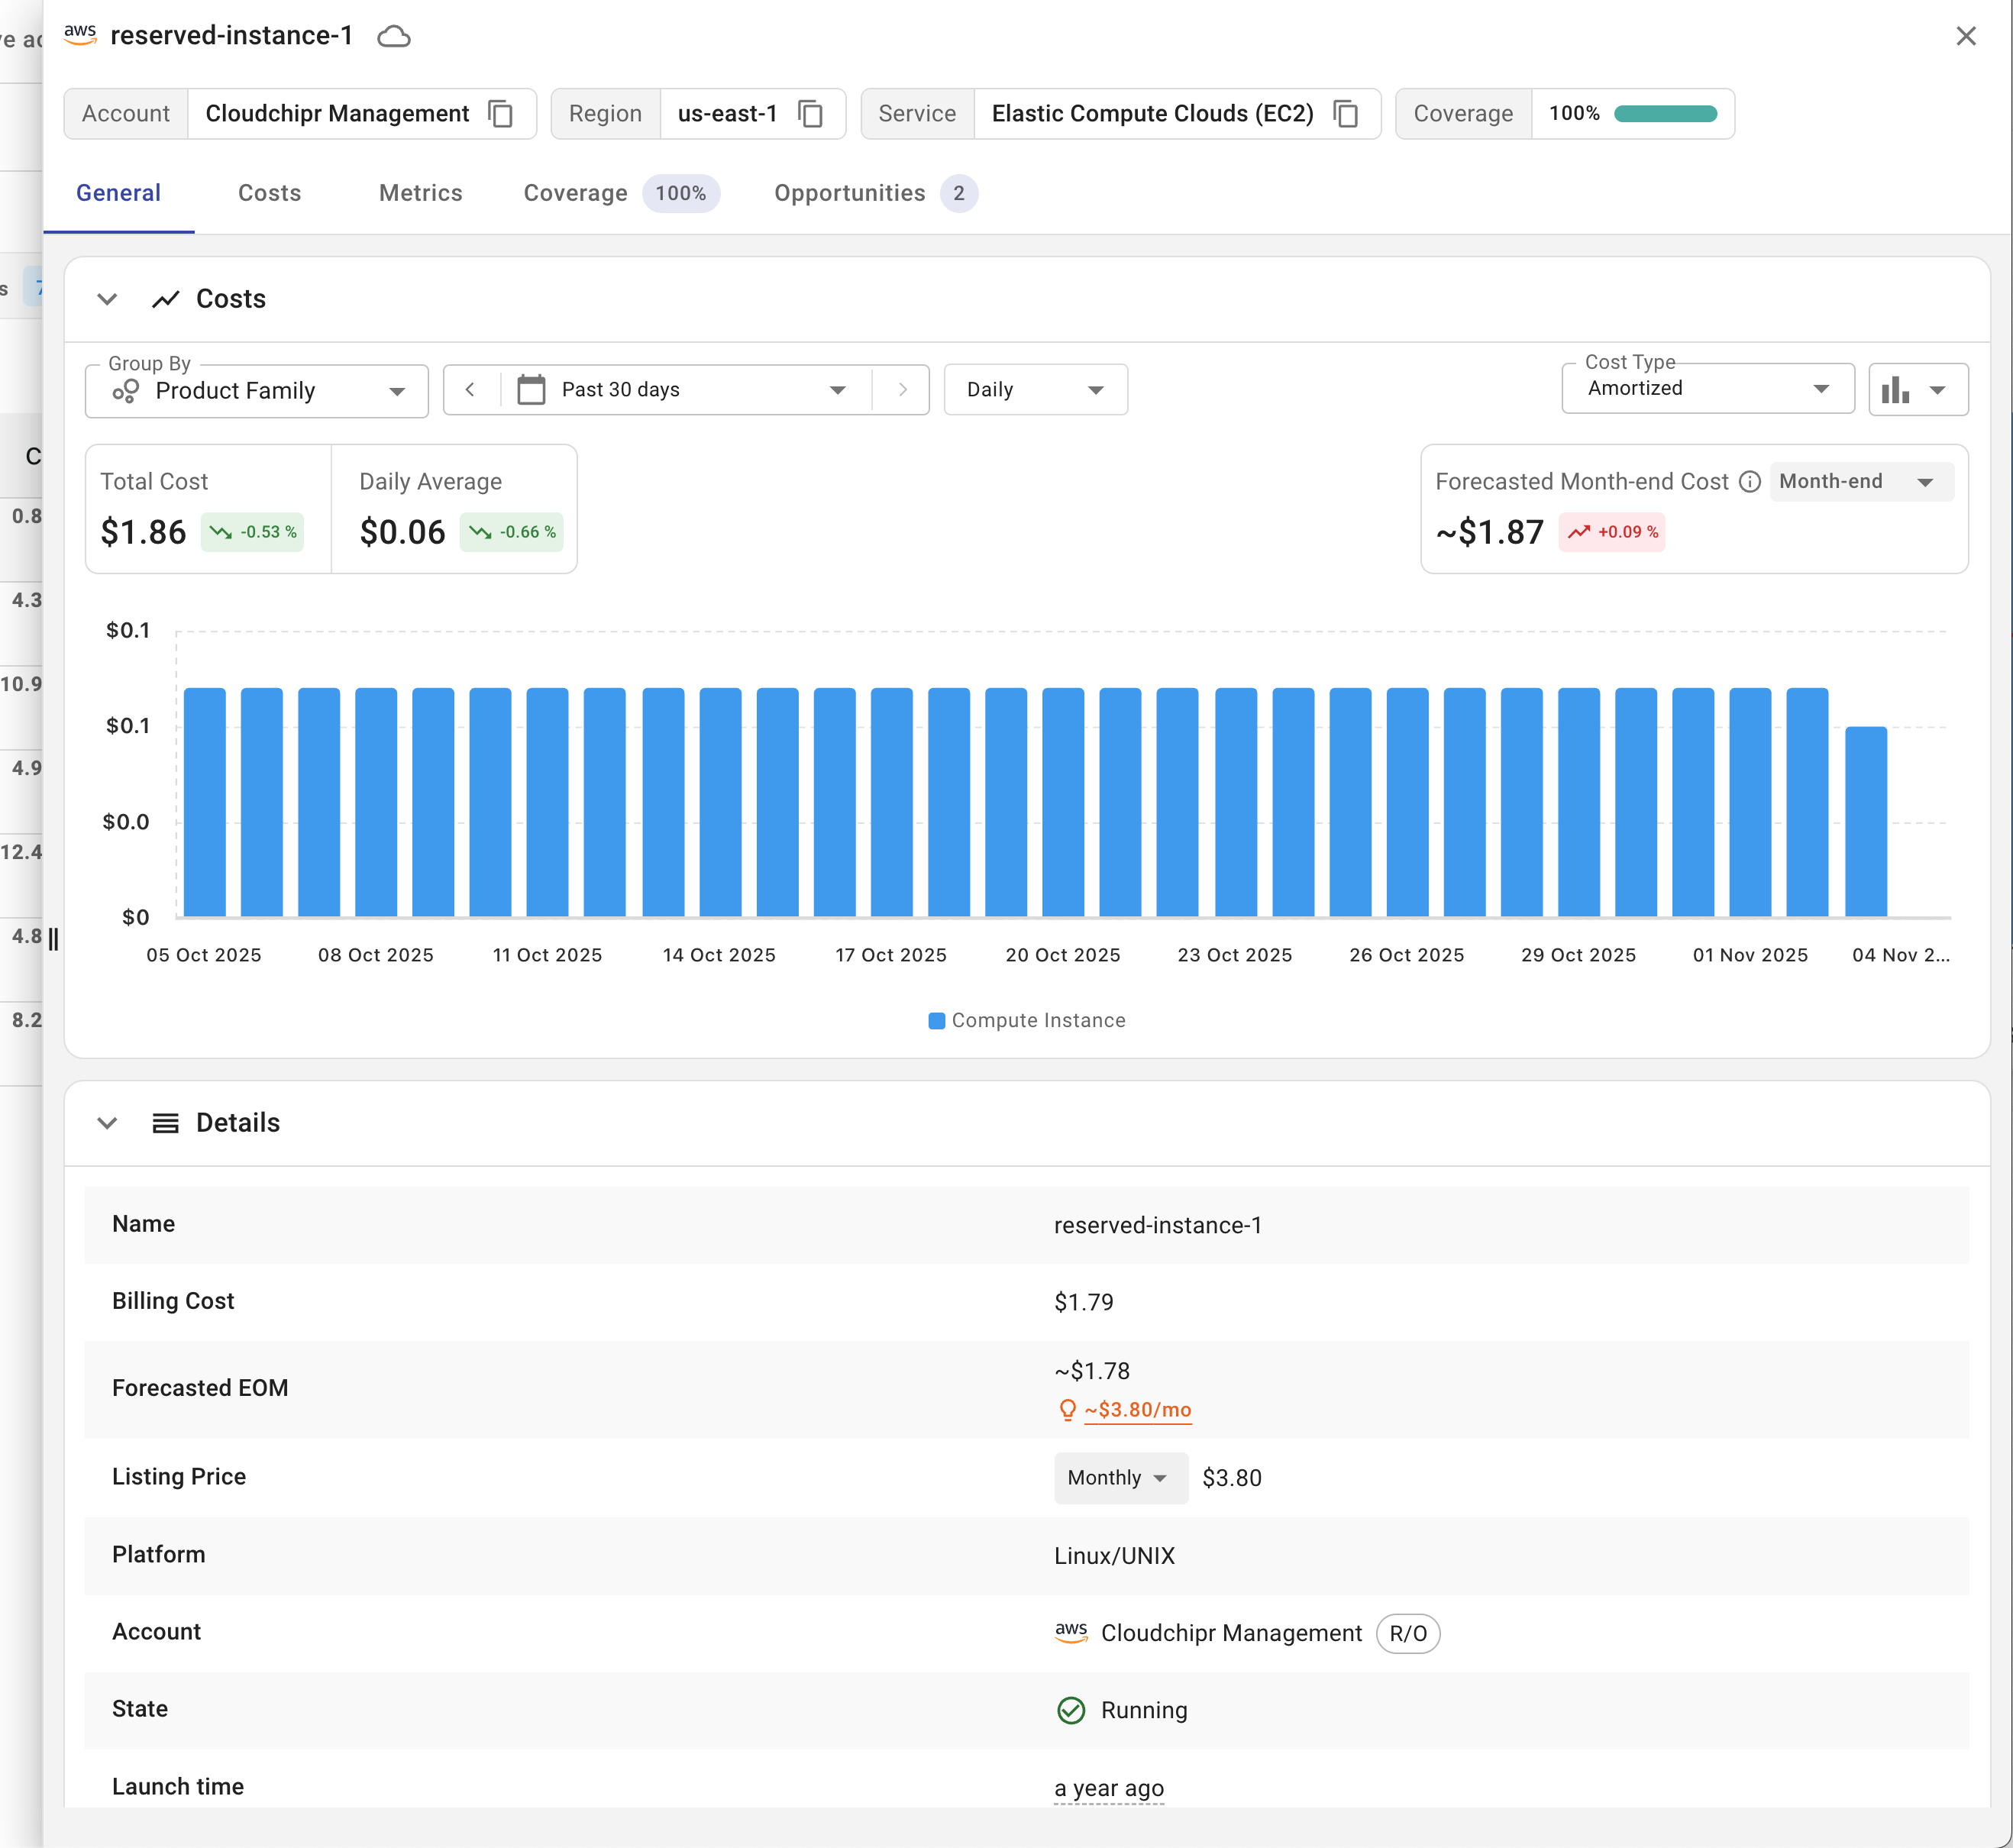
Task: Open the calendar icon in date picker
Action: [531, 390]
